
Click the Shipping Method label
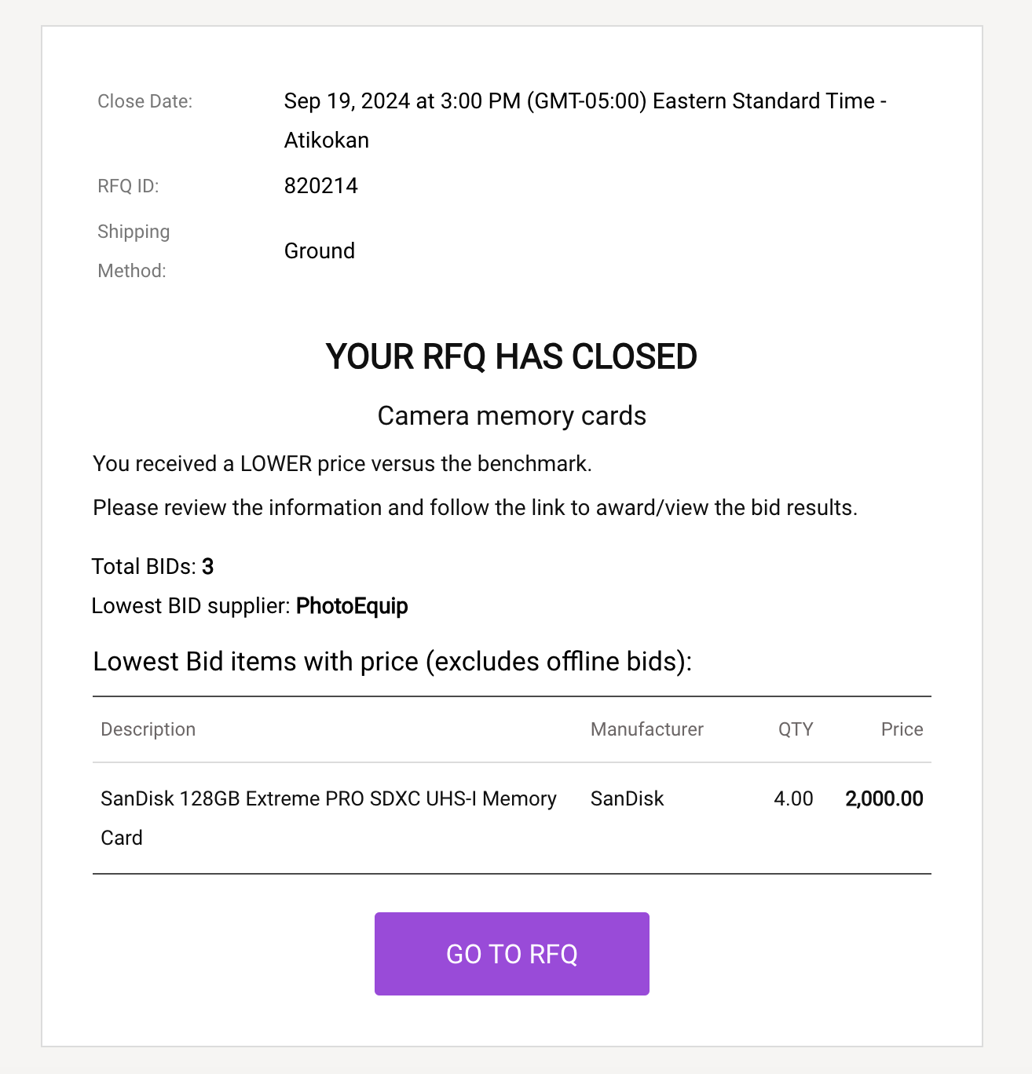pos(134,251)
